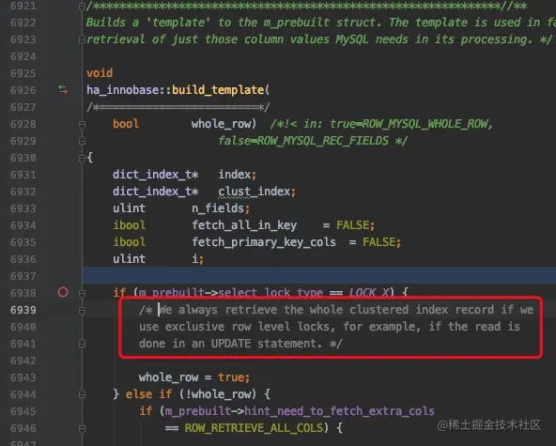
Task: Click the breakpoint circle on line 6938
Action: click(x=63, y=293)
